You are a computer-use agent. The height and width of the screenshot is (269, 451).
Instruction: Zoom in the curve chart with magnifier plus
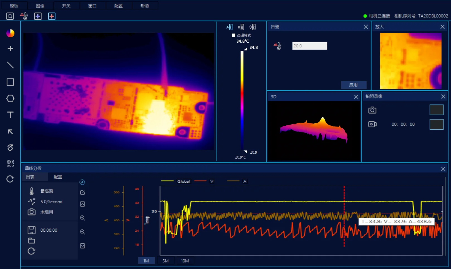pos(83,218)
